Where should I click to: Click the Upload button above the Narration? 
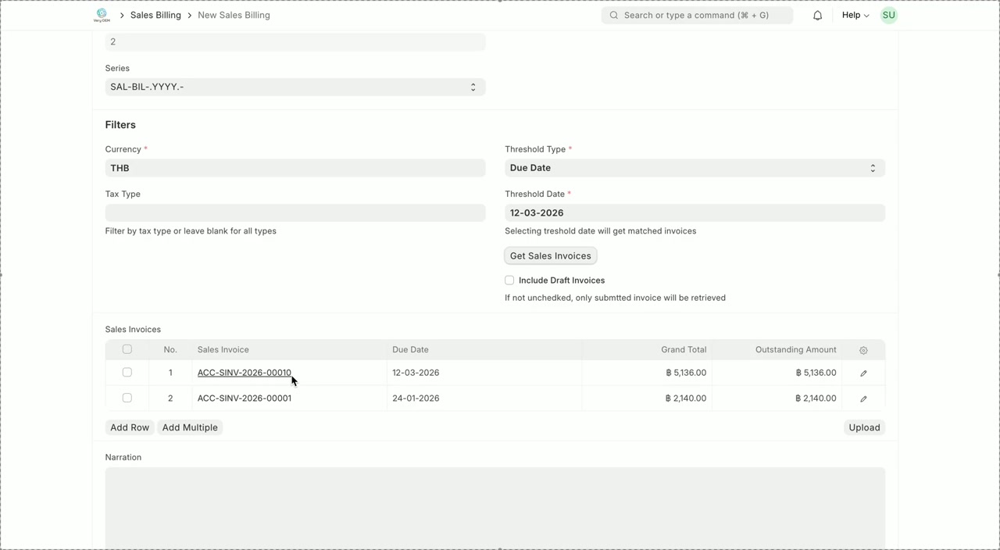pyautogui.click(x=863, y=427)
